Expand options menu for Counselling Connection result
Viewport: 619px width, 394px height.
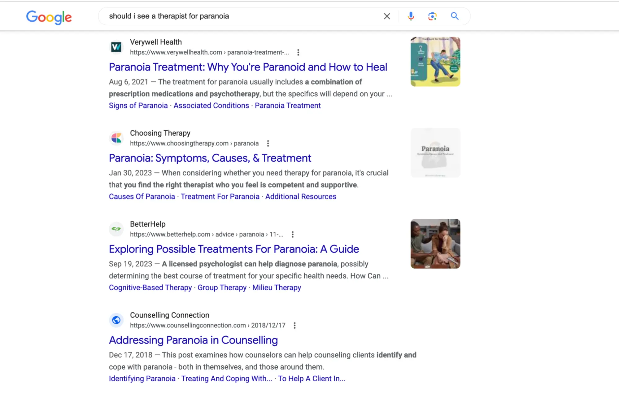(x=294, y=326)
